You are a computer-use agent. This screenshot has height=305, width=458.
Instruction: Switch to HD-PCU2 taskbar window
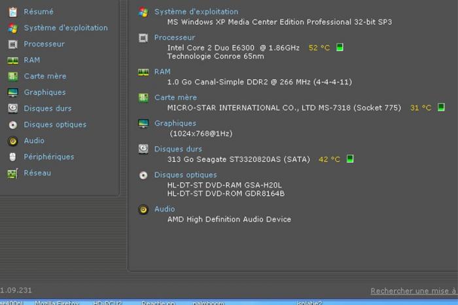coord(107,303)
